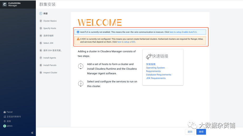This screenshot has width=243, height=136.
Task: Click the WELCOME heading
Action: (x=100, y=23)
